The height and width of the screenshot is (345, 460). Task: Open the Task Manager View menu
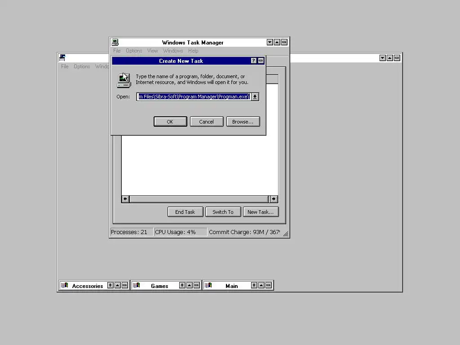(x=153, y=51)
